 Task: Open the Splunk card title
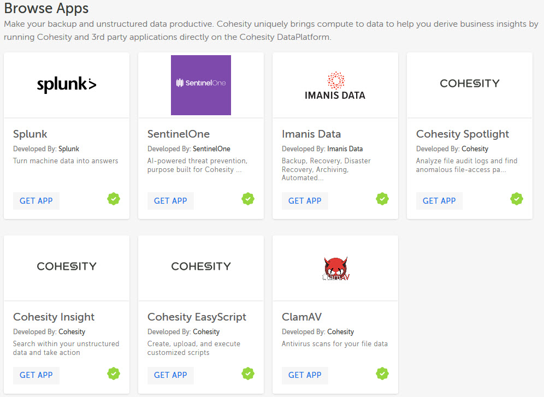pos(30,134)
